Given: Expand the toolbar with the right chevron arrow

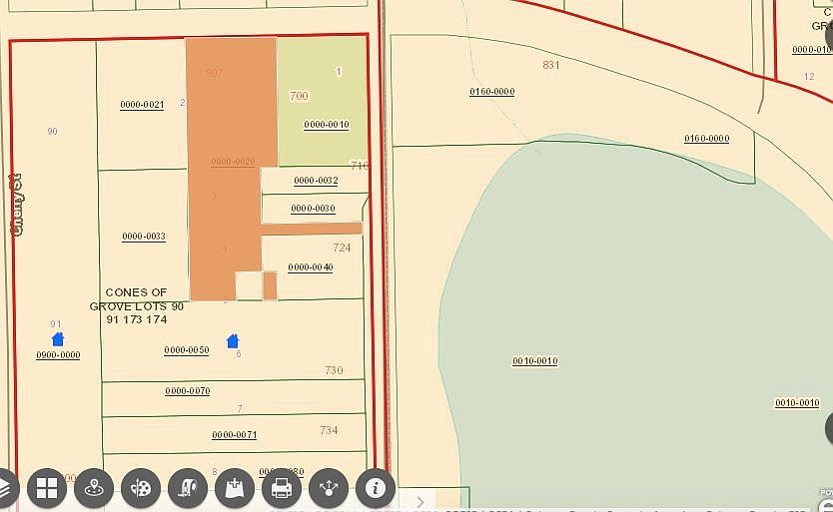Looking at the screenshot, I should tap(420, 502).
